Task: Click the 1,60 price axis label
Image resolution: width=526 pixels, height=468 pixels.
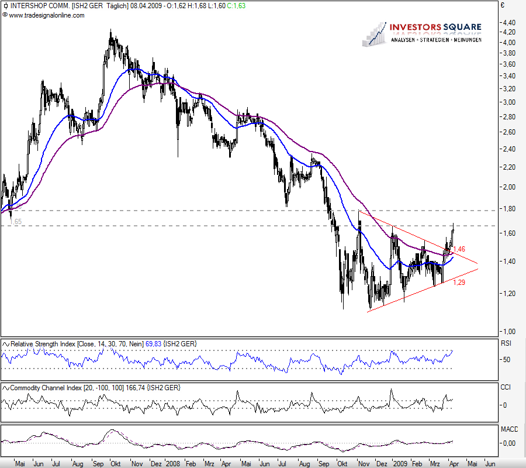Action: [x=509, y=233]
